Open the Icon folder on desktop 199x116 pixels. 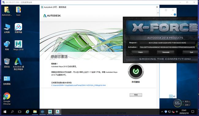[x=18, y=11]
